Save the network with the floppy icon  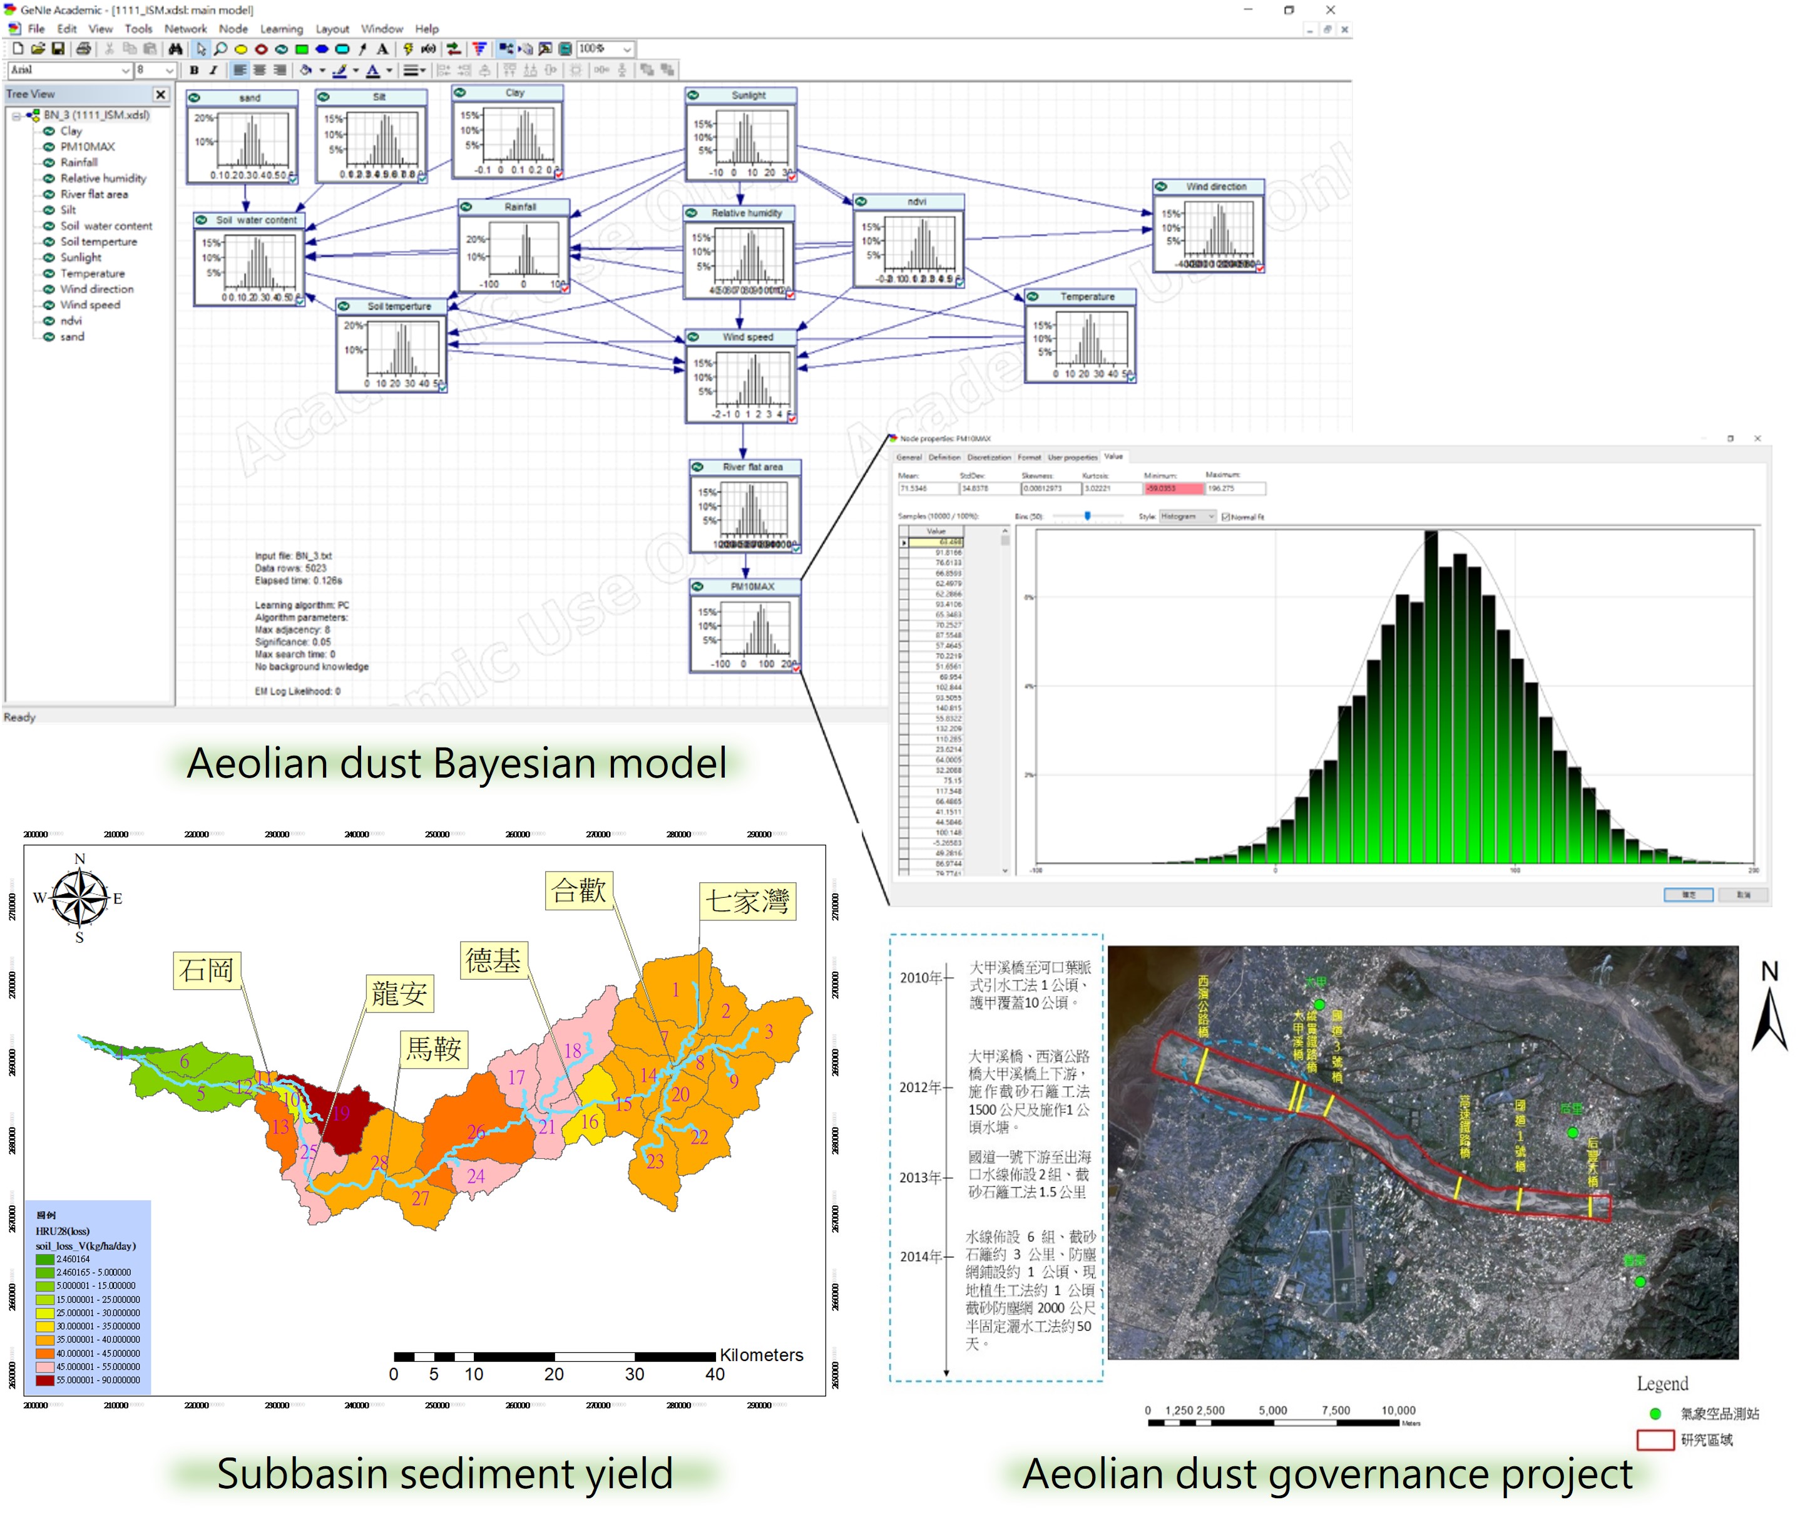click(x=58, y=49)
